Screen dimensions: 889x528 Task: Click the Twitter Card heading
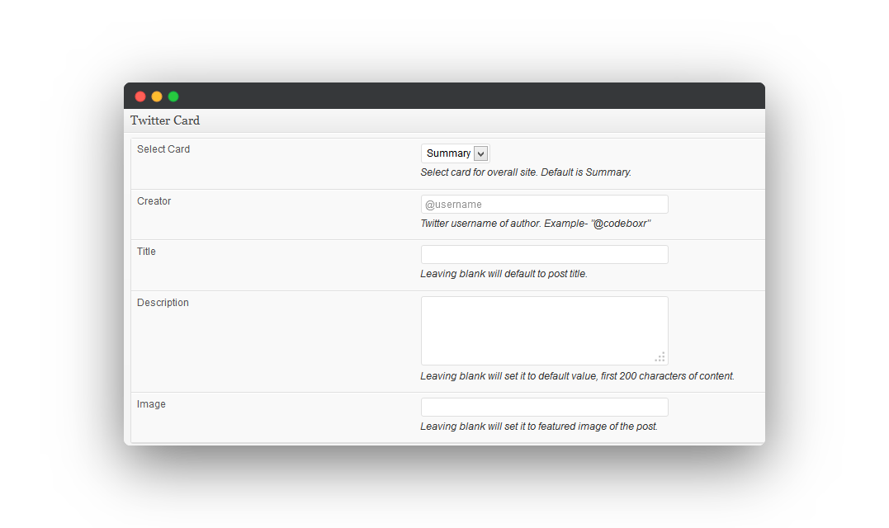pyautogui.click(x=165, y=120)
